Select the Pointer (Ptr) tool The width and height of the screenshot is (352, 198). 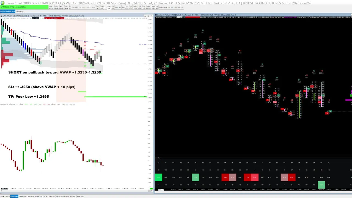106,7
